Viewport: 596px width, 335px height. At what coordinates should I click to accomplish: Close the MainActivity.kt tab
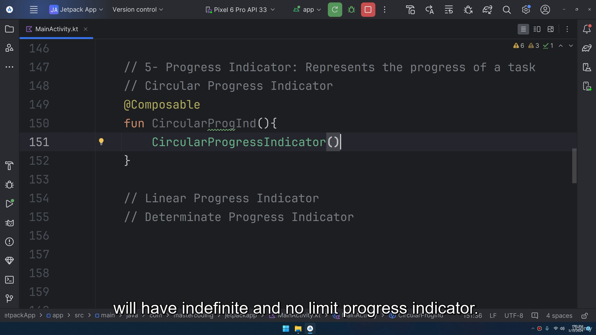(x=86, y=29)
